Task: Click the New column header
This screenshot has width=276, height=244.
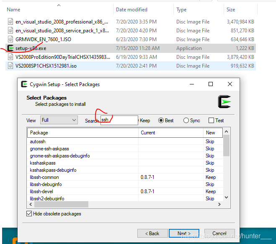Action: 213,133
